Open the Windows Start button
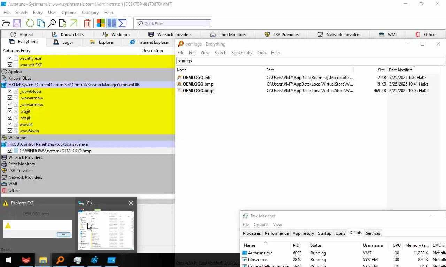Image resolution: width=446 pixels, height=267 pixels. point(8,260)
